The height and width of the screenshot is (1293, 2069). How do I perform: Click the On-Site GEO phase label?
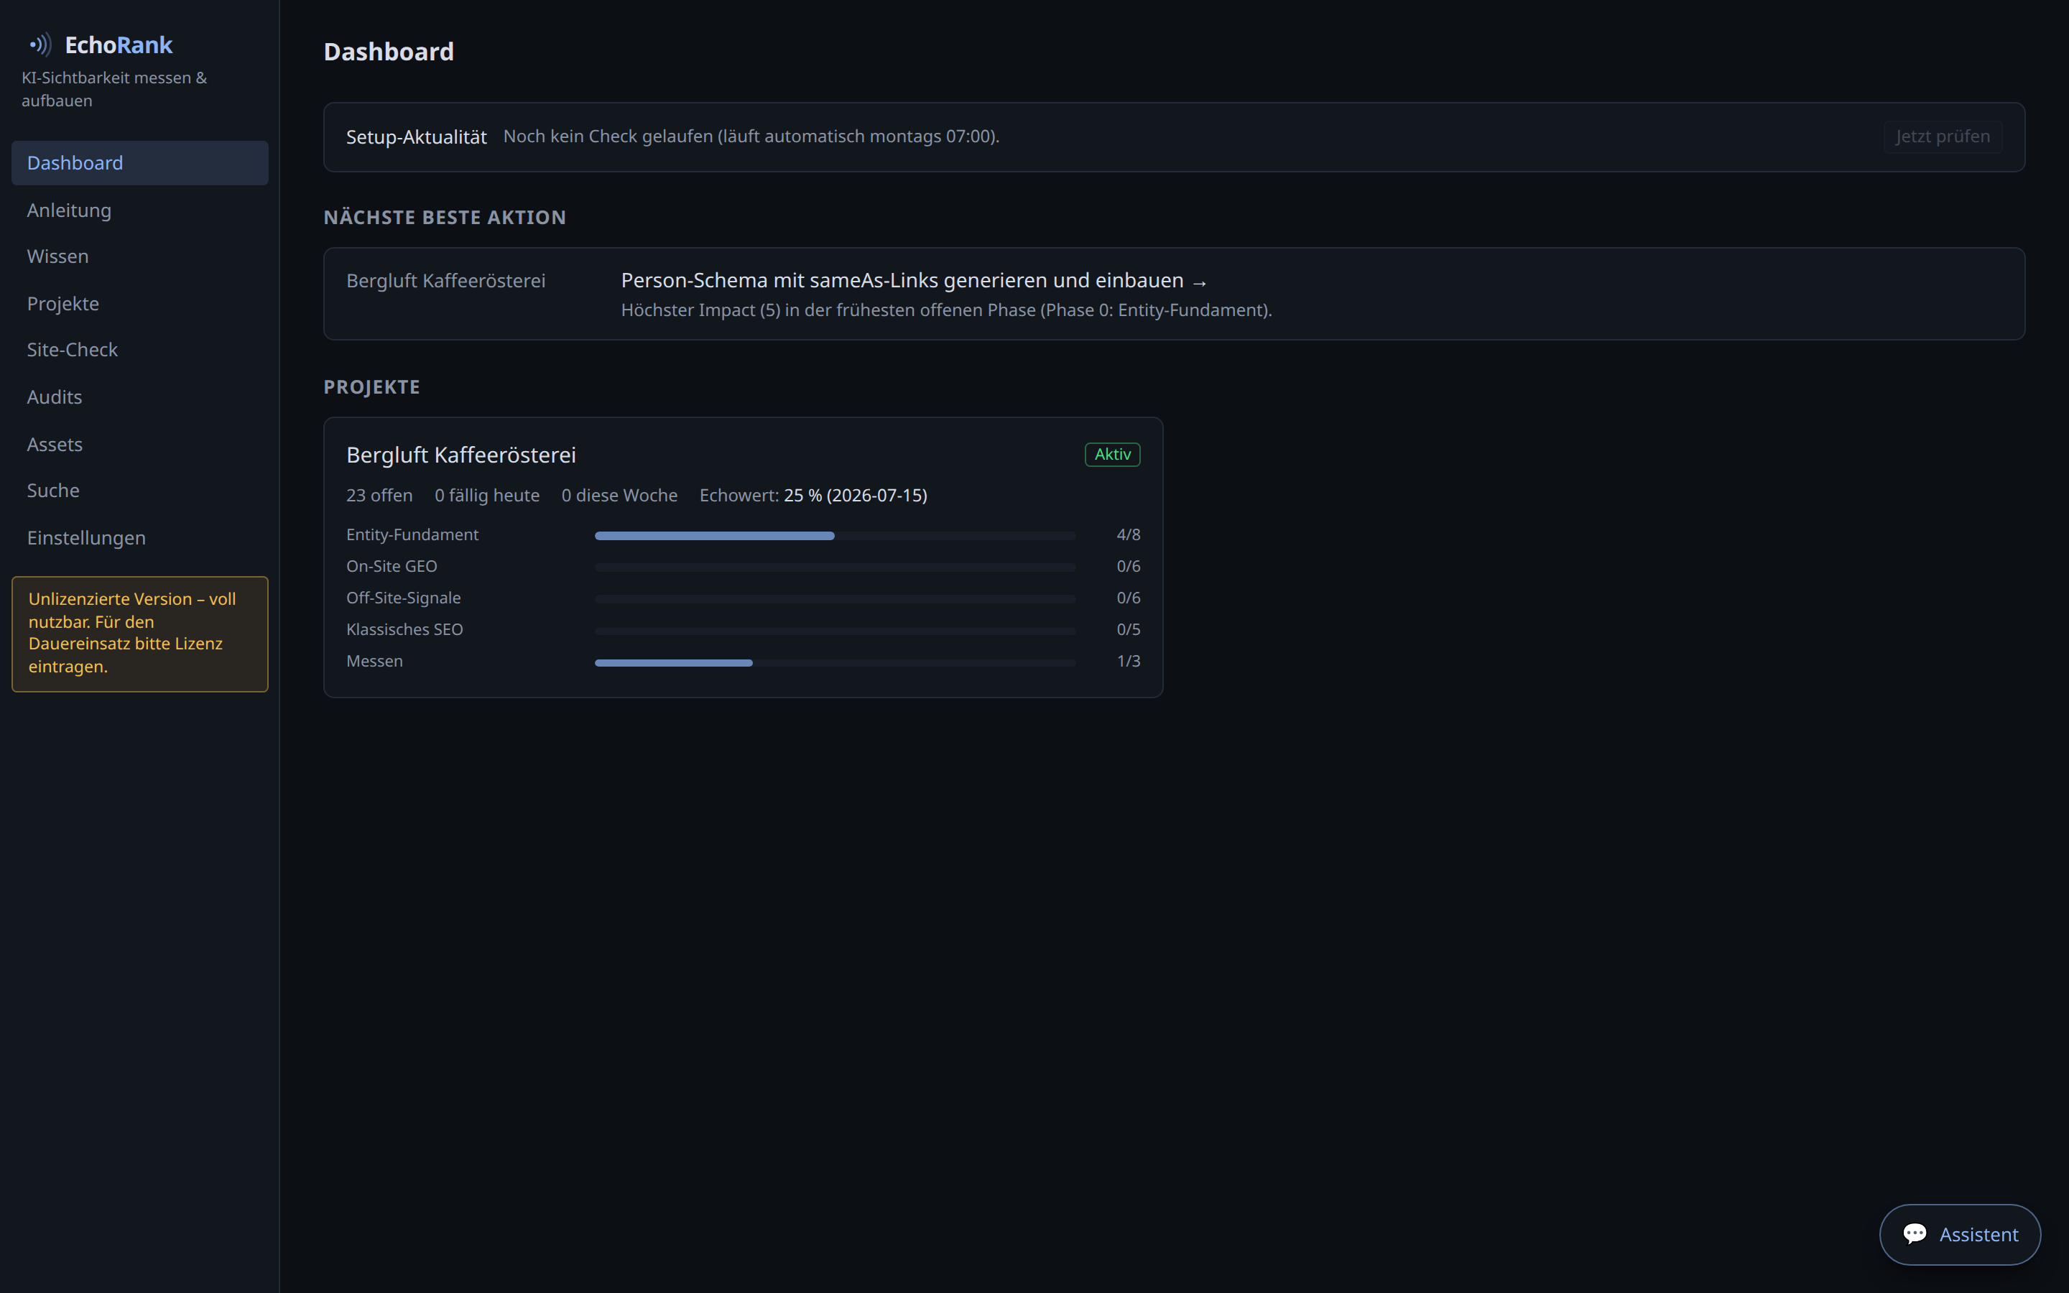392,566
